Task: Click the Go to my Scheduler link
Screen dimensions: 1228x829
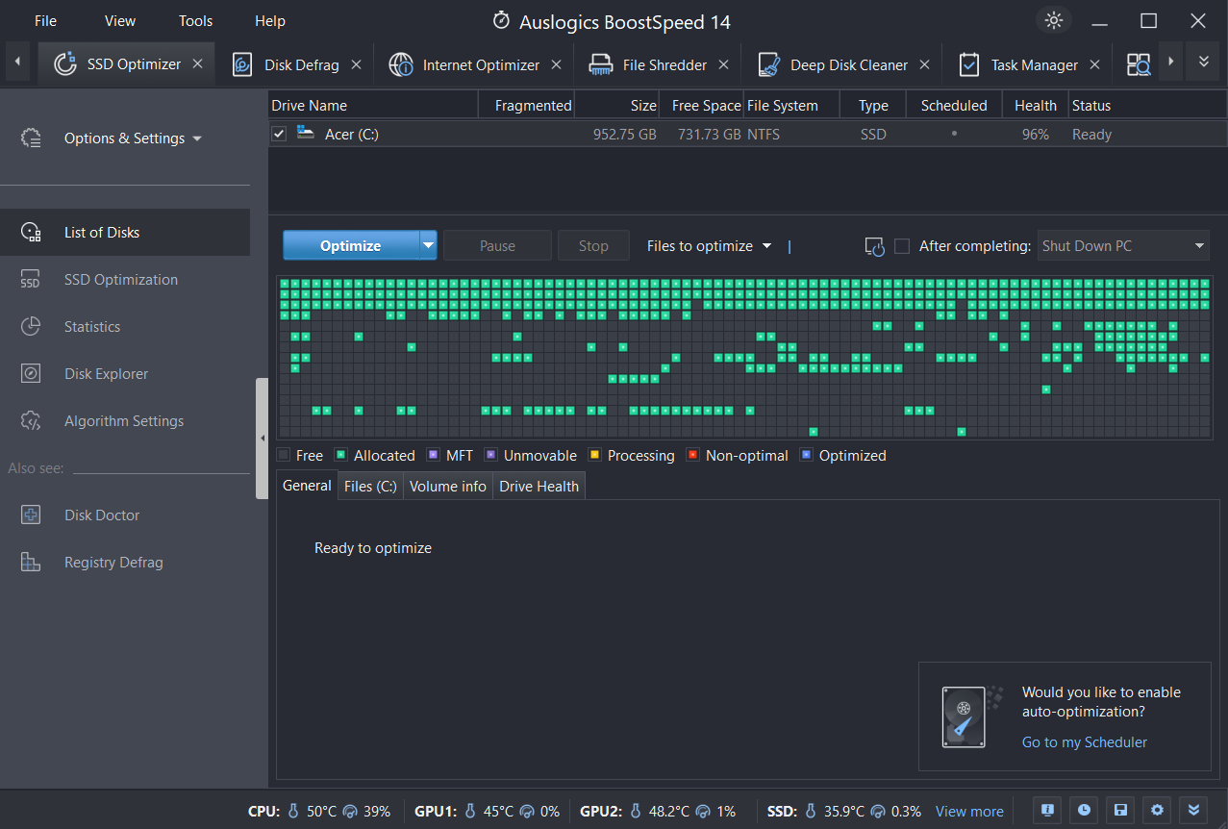Action: click(x=1084, y=741)
